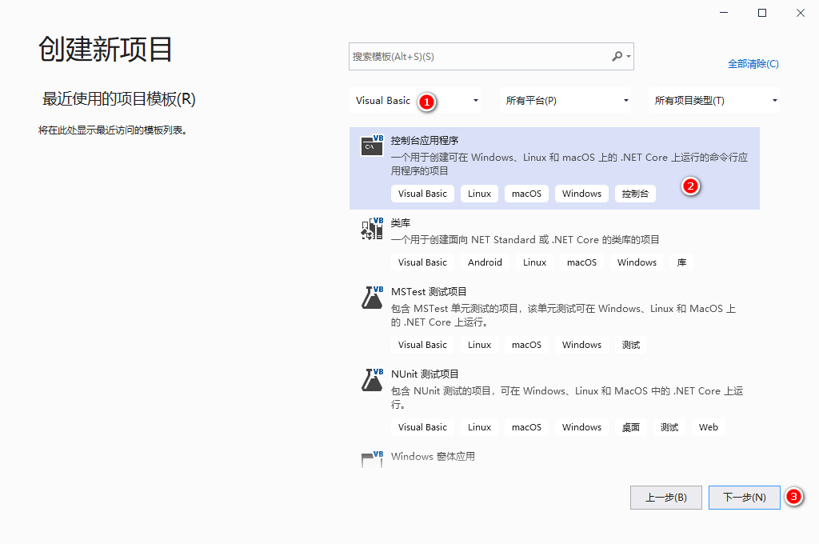Open the 所有项目类型(T) dropdown
This screenshot has height=544, width=819.
click(x=714, y=100)
